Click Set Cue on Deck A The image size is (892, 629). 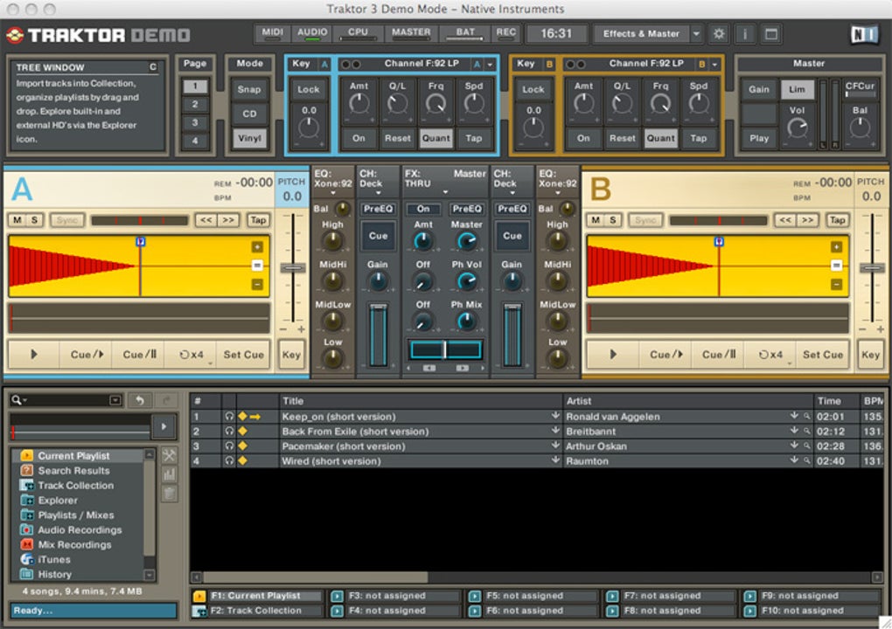pos(243,355)
